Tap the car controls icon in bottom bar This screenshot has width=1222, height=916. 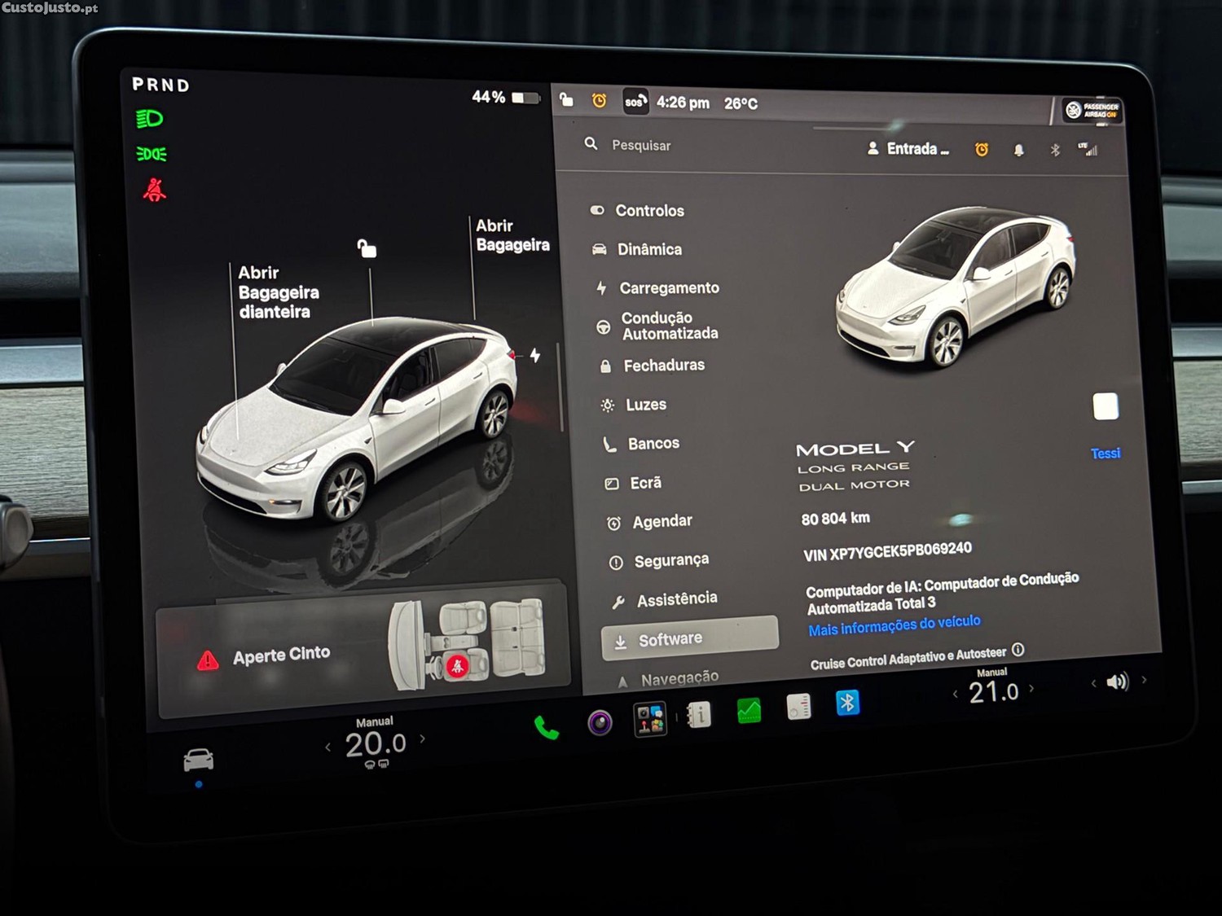click(199, 760)
